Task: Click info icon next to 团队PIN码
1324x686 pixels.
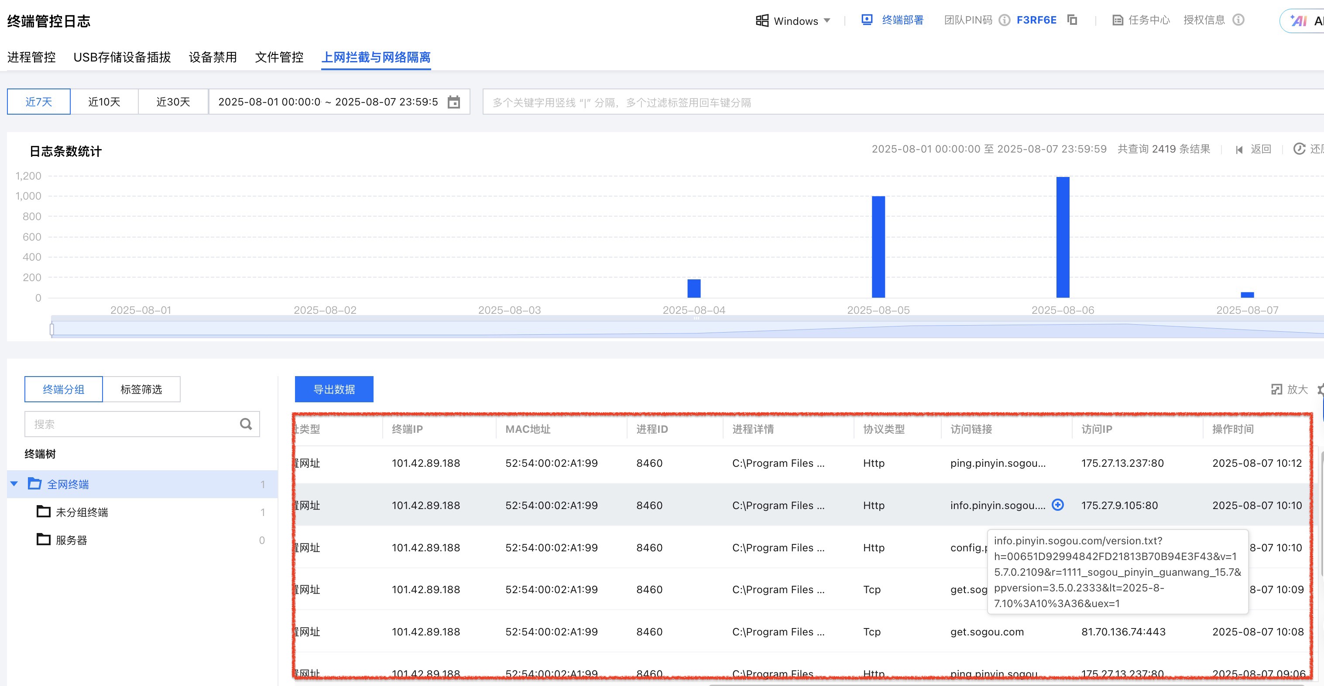Action: click(x=1004, y=20)
